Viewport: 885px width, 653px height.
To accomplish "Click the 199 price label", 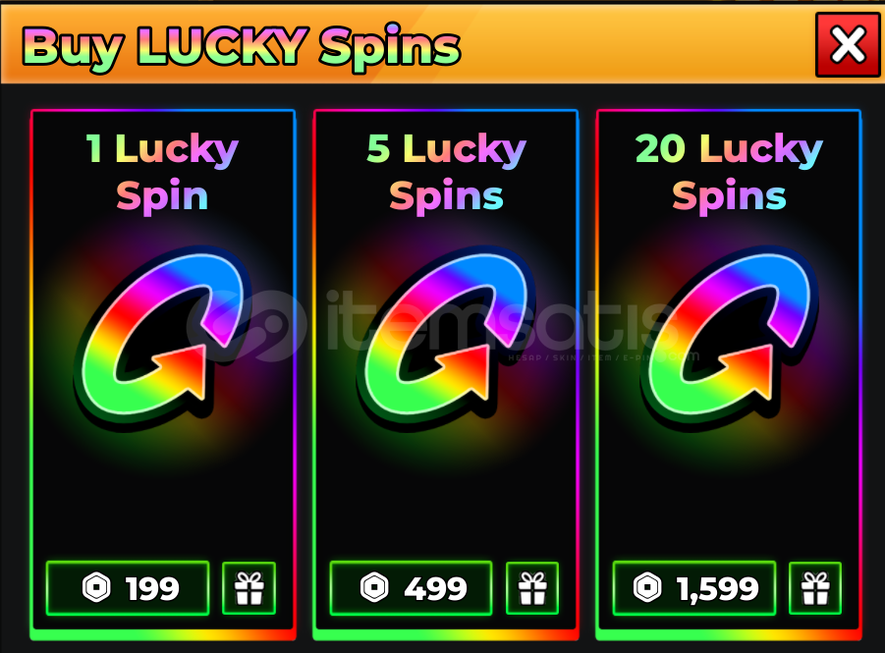I will coord(152,588).
